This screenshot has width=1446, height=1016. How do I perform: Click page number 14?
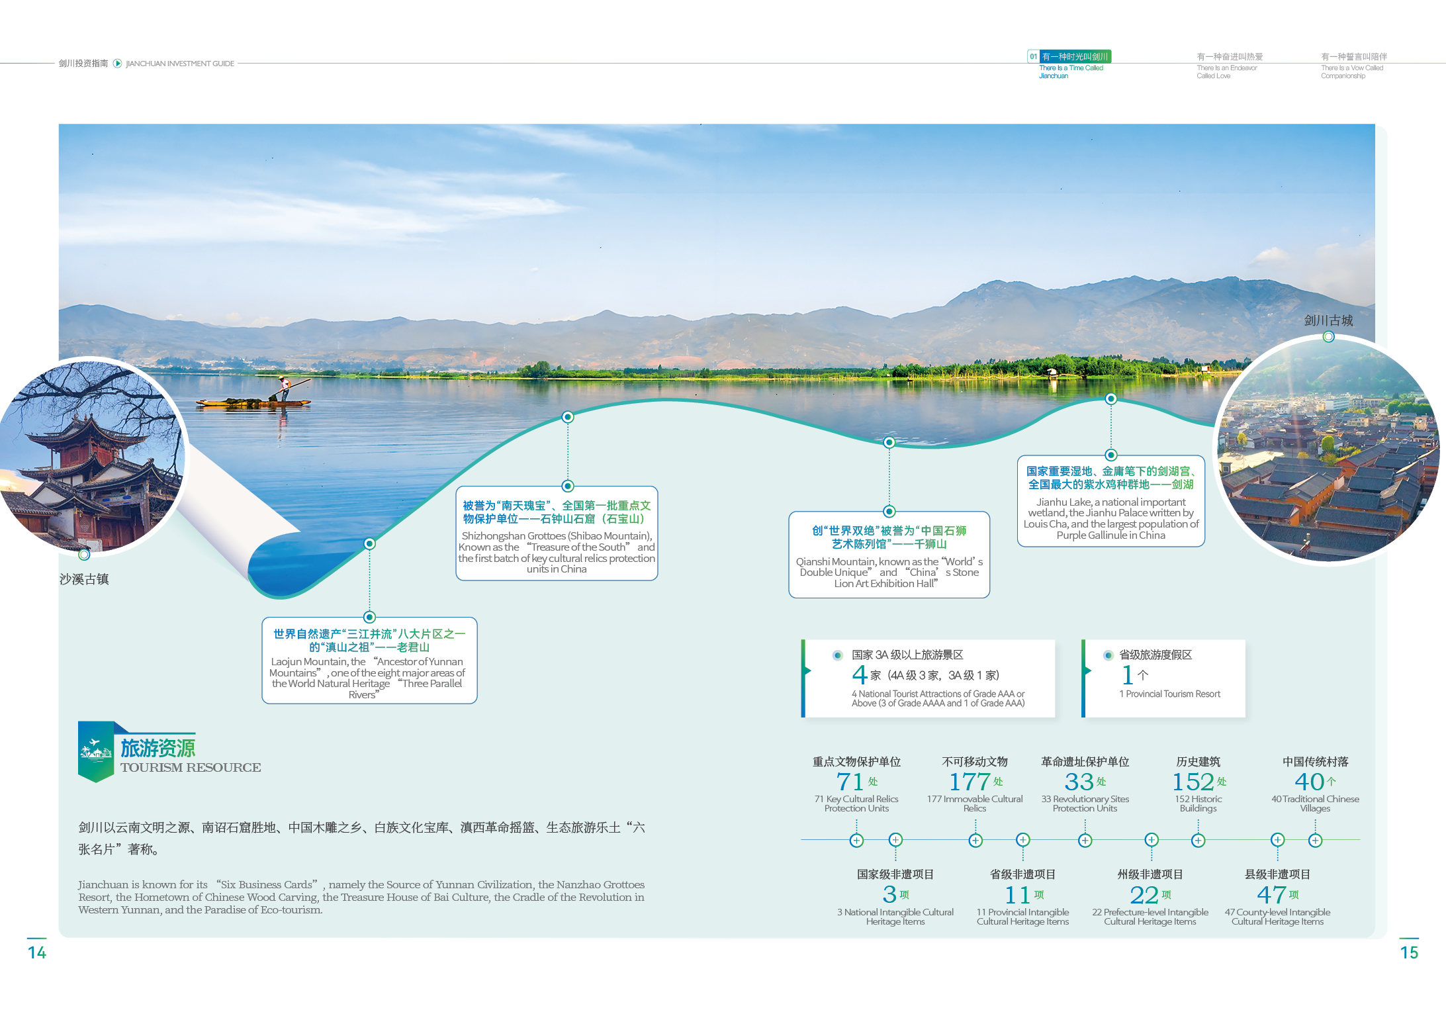37,952
